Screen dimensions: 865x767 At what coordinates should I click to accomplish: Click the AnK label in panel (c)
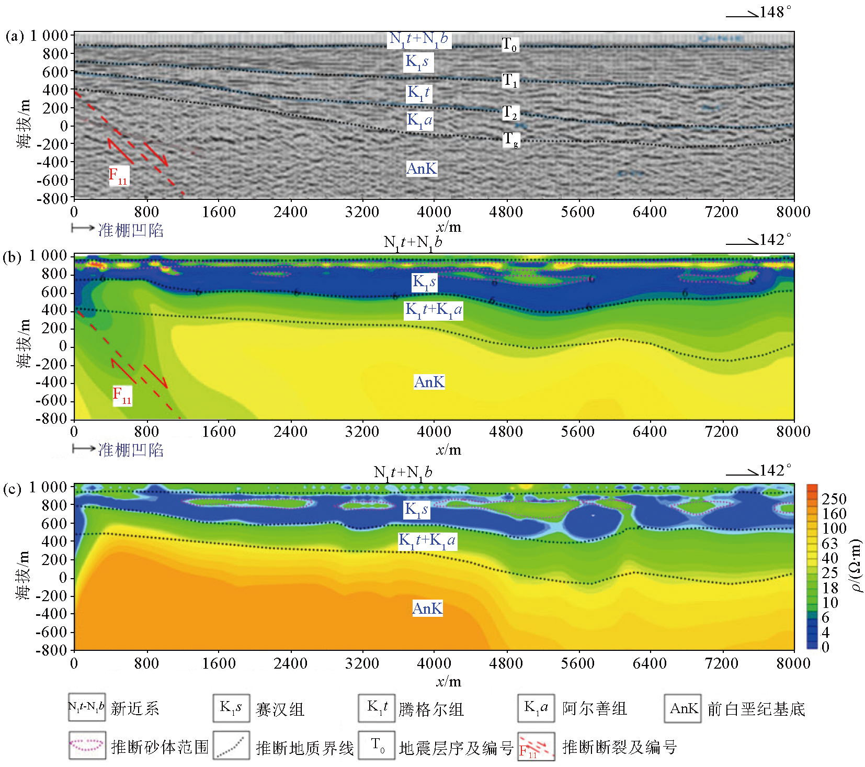point(427,608)
